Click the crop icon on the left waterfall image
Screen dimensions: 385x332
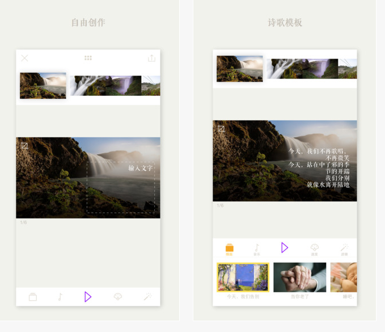pos(24,146)
